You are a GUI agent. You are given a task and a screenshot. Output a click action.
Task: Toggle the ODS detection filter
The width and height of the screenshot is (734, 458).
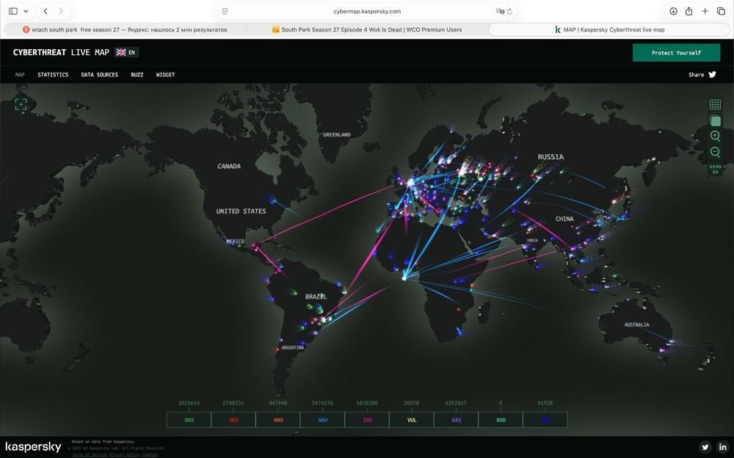(233, 420)
